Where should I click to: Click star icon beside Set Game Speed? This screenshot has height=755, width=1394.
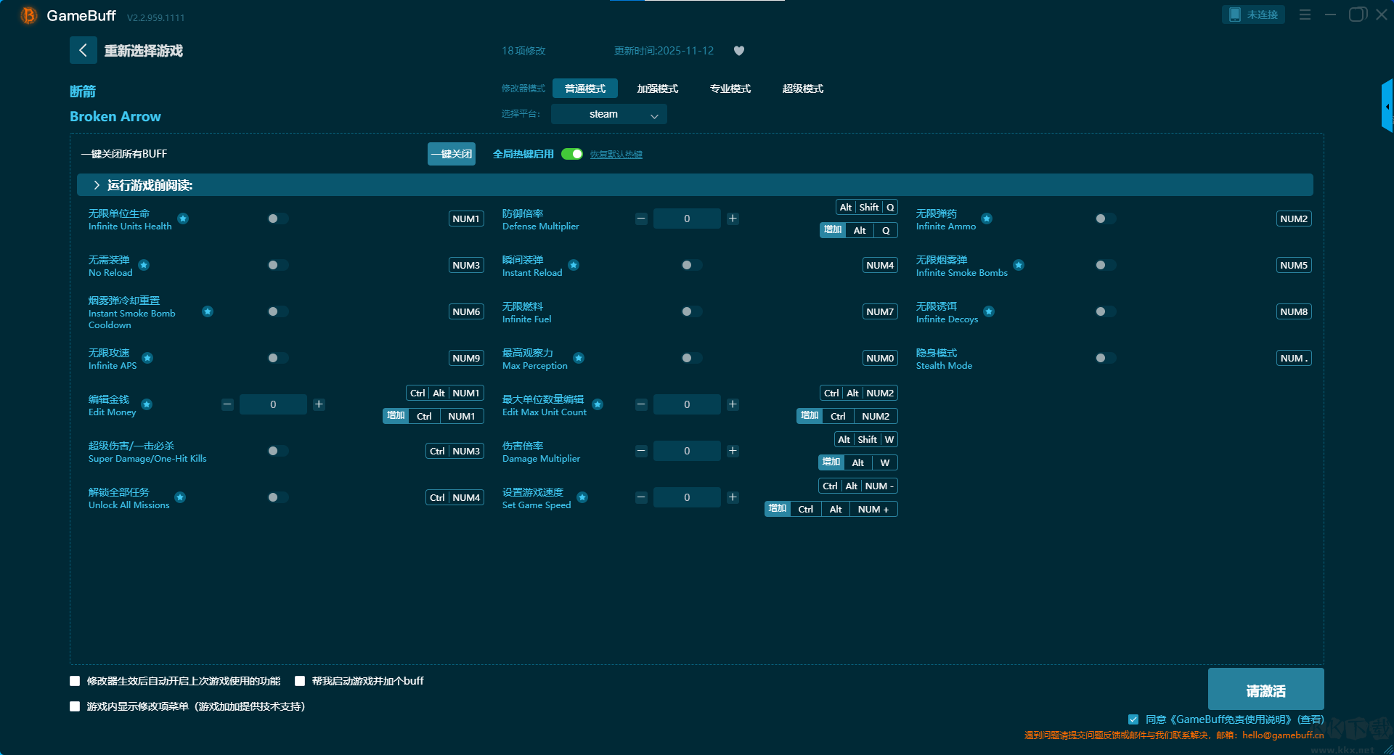582,497
